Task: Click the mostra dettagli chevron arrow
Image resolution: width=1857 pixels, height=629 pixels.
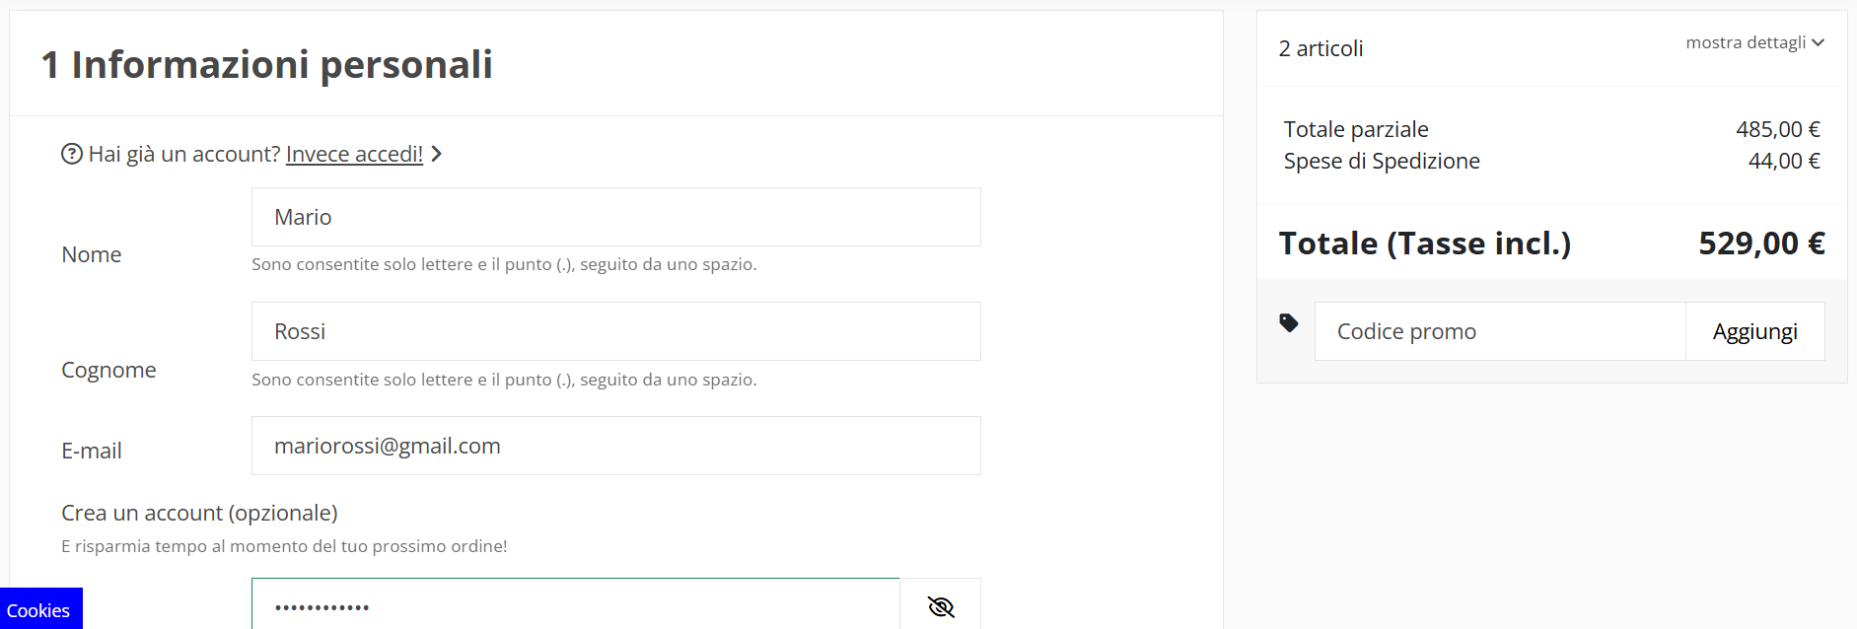Action: click(x=1818, y=42)
